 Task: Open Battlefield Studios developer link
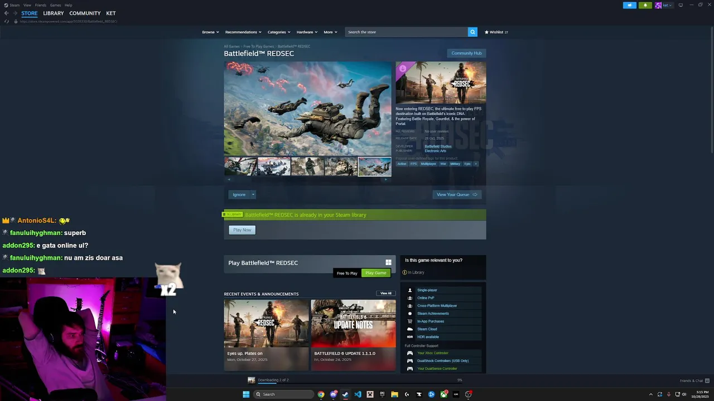pos(438,146)
